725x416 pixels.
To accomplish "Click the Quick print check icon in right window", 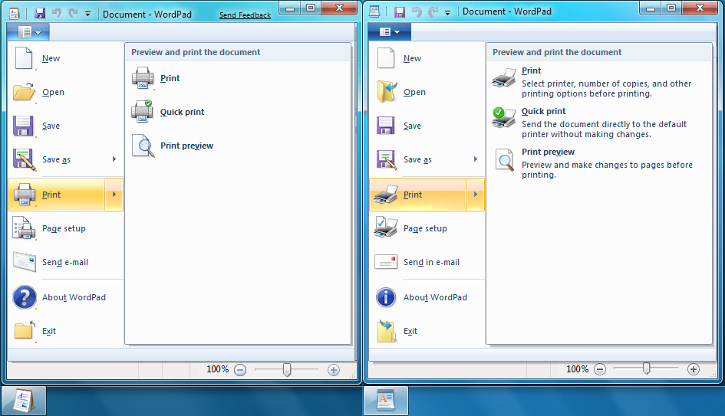I will click(503, 117).
